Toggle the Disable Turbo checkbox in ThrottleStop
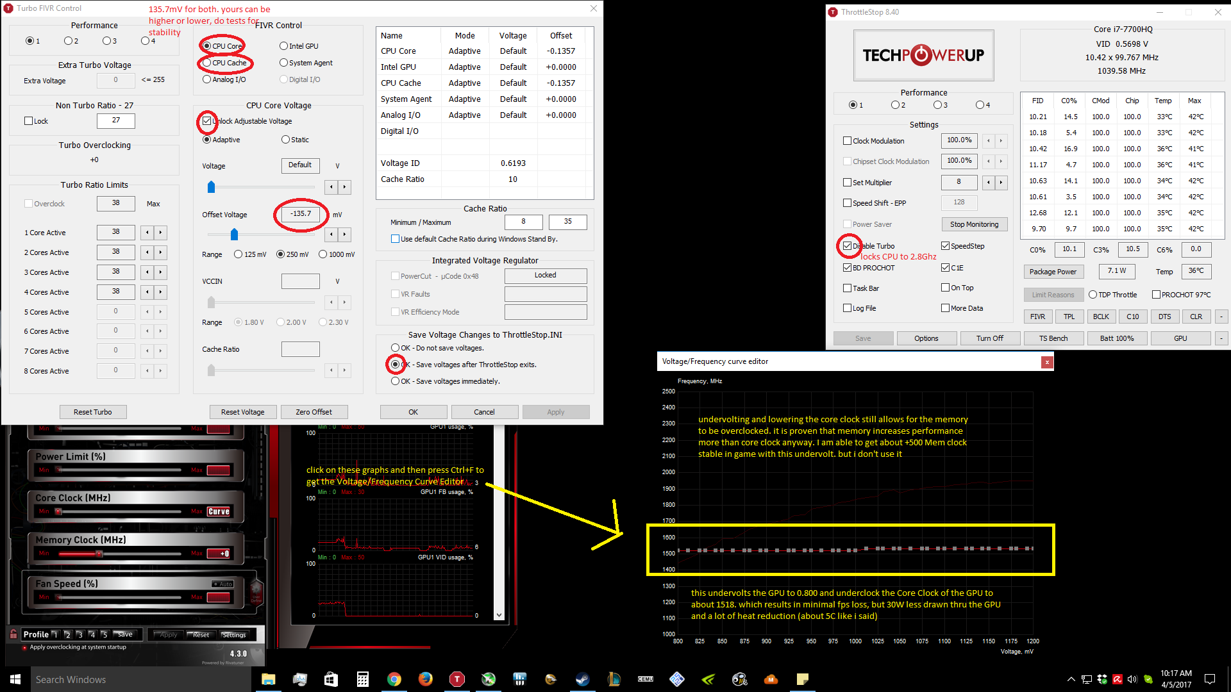 848,246
